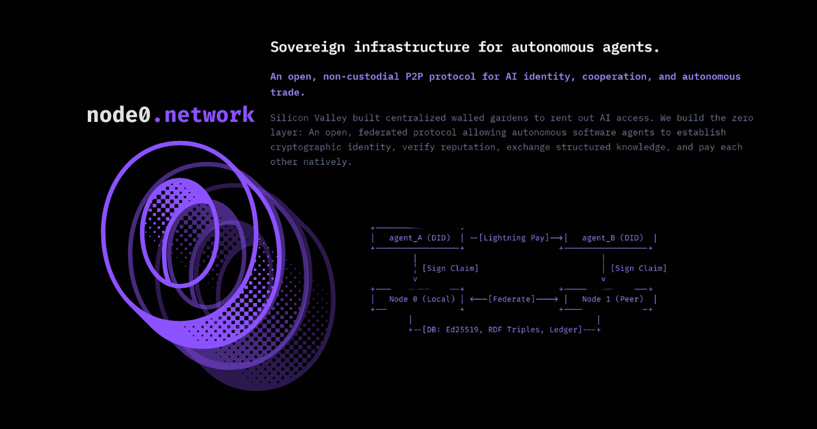Screen dimensions: 817x429
Task: Click the purple concentric rings graphic
Action: [x=218, y=266]
